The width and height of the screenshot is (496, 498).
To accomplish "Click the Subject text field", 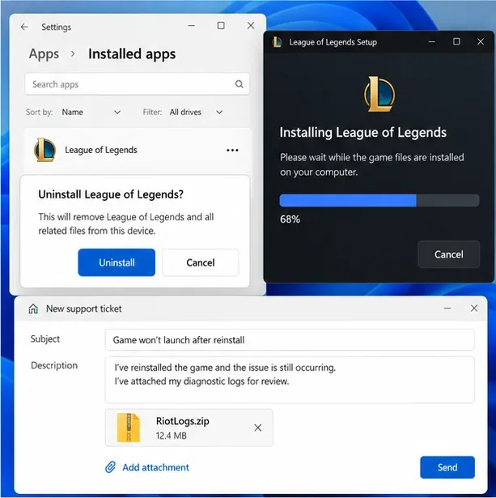I will point(290,340).
